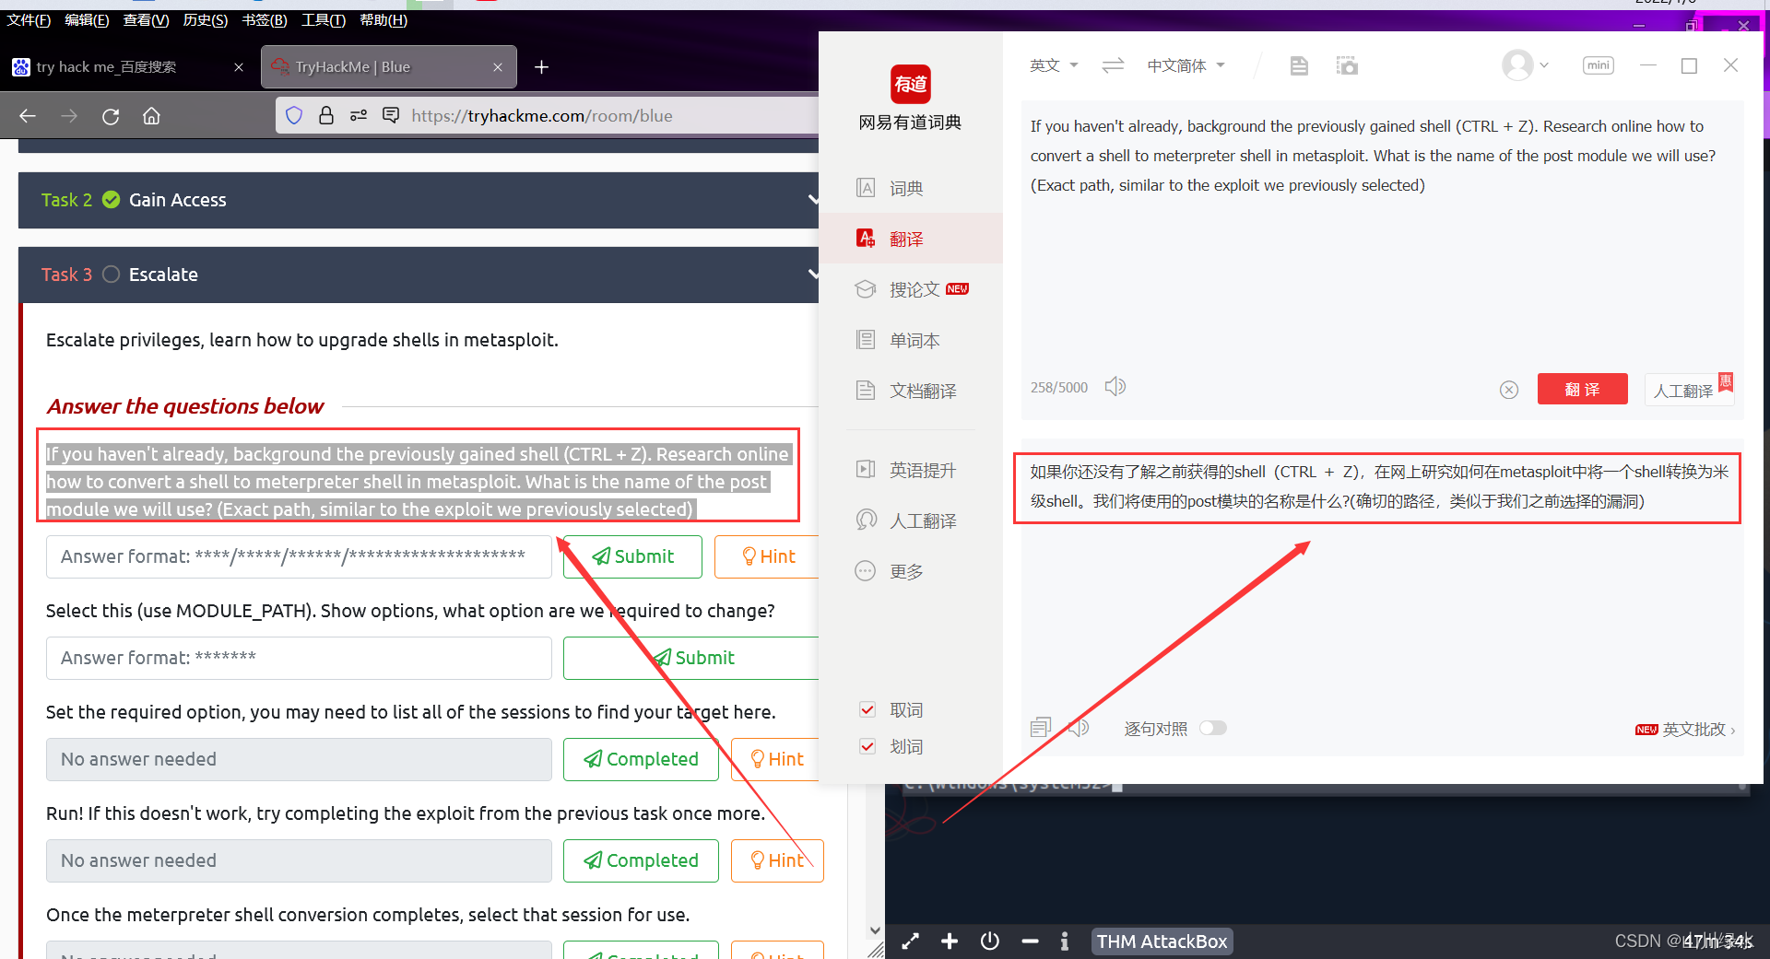Open a new browser tab
Image resolution: width=1770 pixels, height=959 pixels.
(x=542, y=67)
